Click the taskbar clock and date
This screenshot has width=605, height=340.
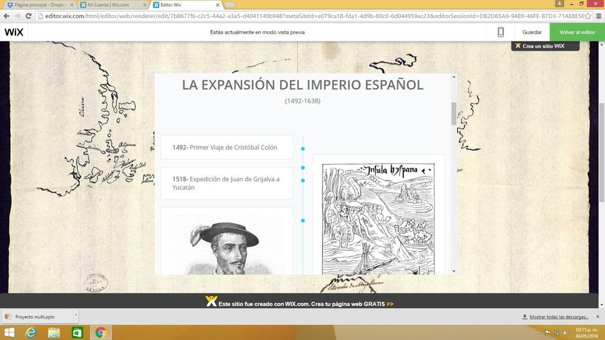pyautogui.click(x=587, y=333)
